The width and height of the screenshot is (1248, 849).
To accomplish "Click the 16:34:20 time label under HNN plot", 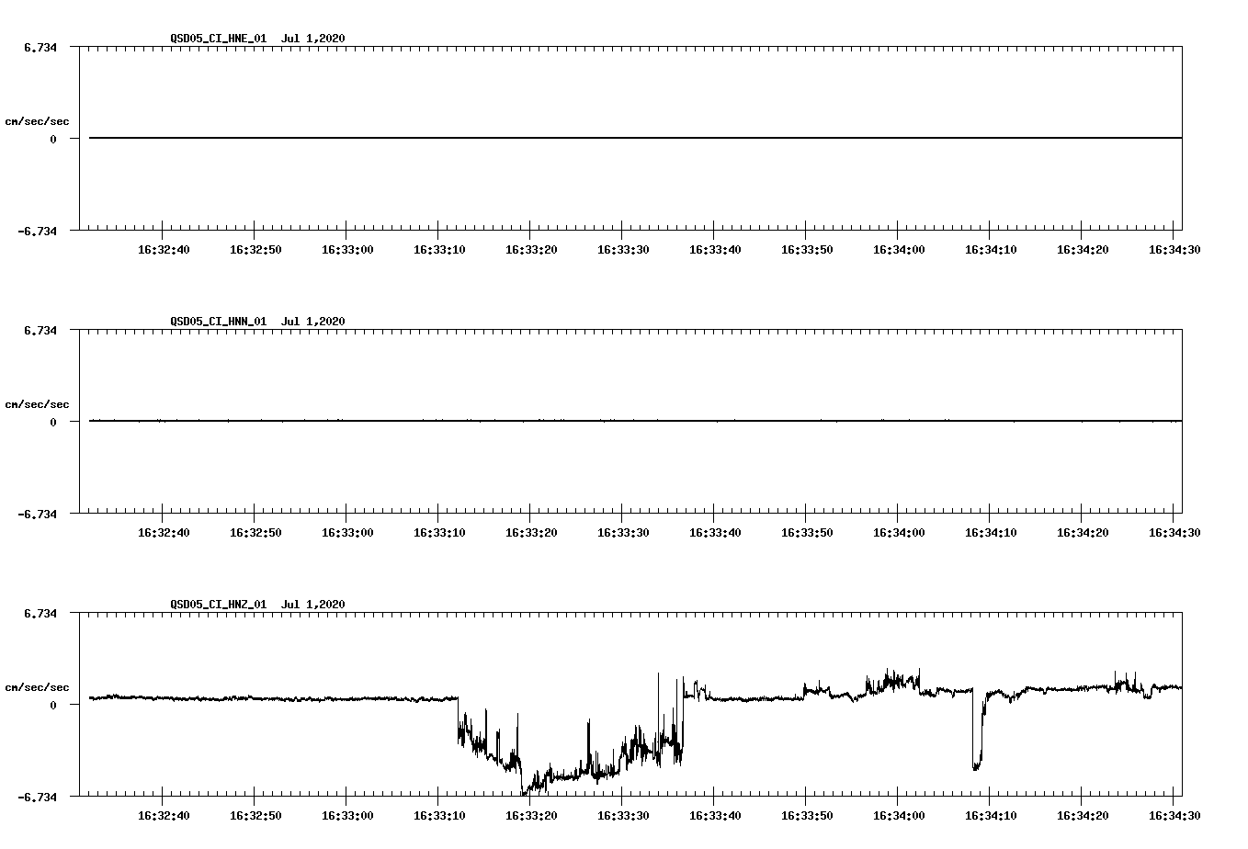I will coord(1083,533).
